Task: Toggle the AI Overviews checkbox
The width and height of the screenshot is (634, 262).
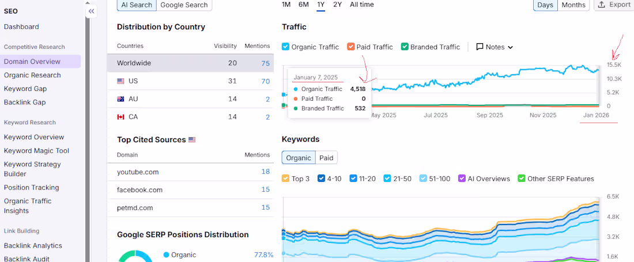Action: 462,179
